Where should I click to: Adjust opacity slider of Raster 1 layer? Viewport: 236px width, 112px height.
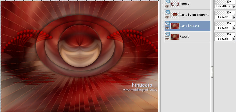(225, 35)
